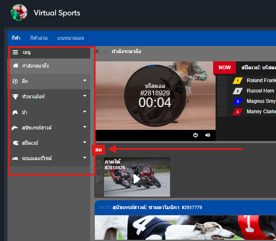The height and width of the screenshot is (241, 276).
Task: Expand the ทัวนาเม้นท์ dropdown arrow
Action: pos(84,96)
